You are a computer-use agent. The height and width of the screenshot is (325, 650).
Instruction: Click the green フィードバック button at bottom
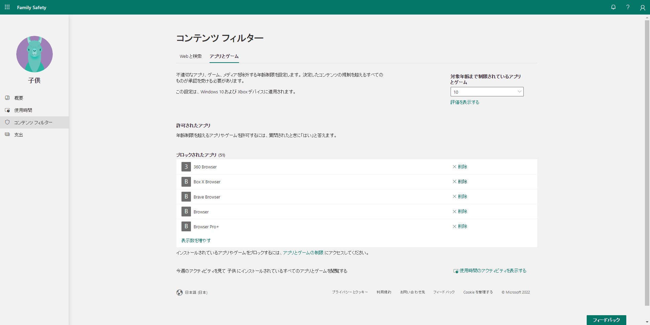[x=606, y=320]
